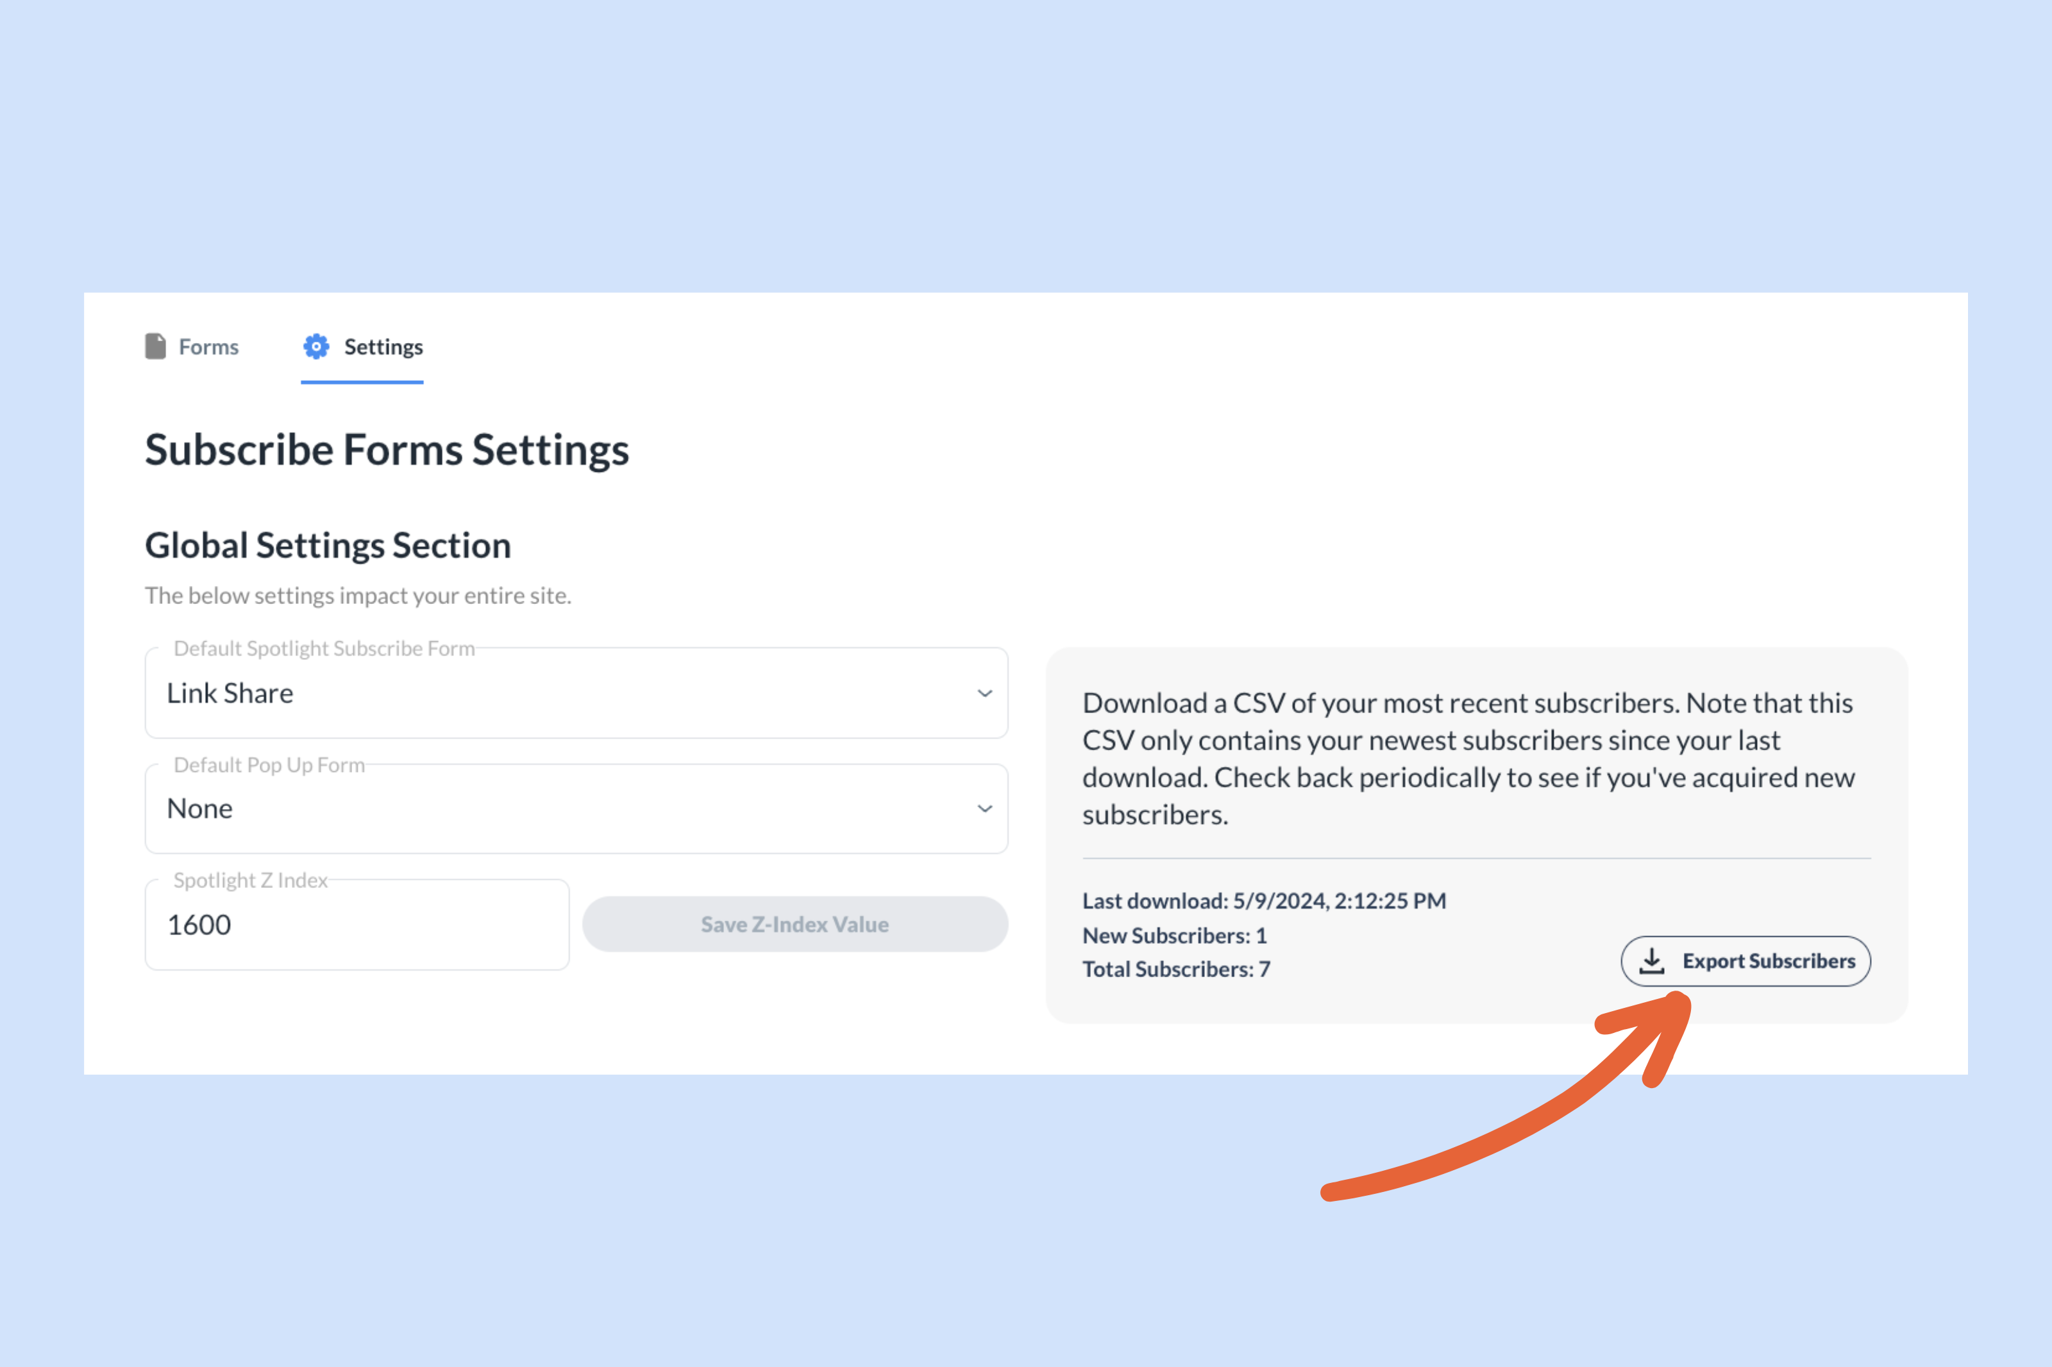This screenshot has width=2052, height=1367.
Task: Open the None pop up form selector
Action: tap(984, 808)
